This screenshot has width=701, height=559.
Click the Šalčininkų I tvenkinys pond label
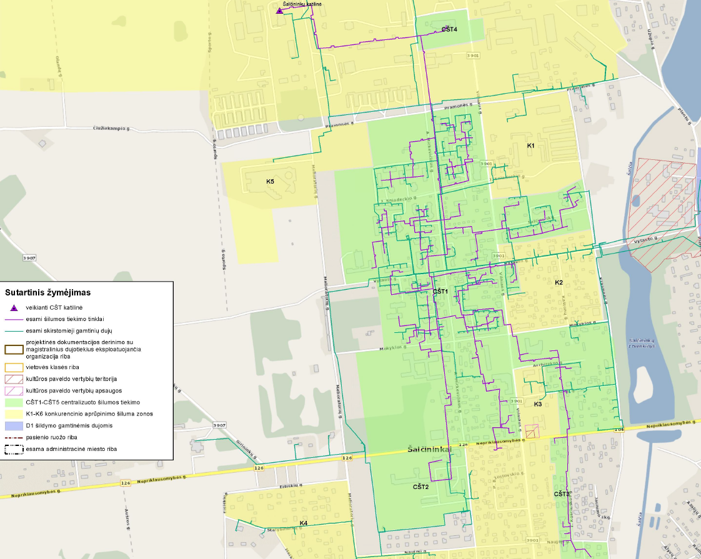click(642, 343)
